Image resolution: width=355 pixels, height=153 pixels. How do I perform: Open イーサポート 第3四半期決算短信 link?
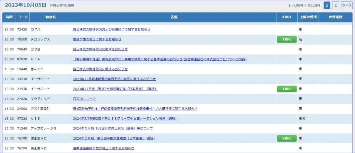[115, 89]
